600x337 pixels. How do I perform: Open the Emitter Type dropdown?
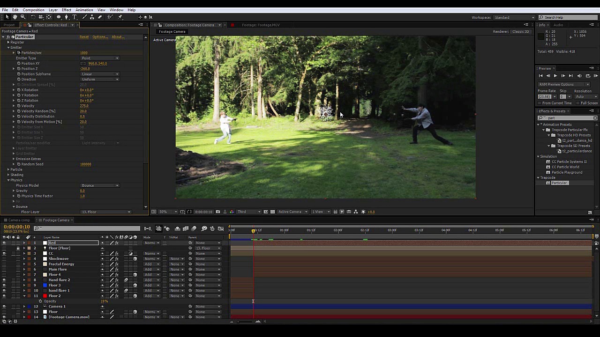click(x=100, y=58)
